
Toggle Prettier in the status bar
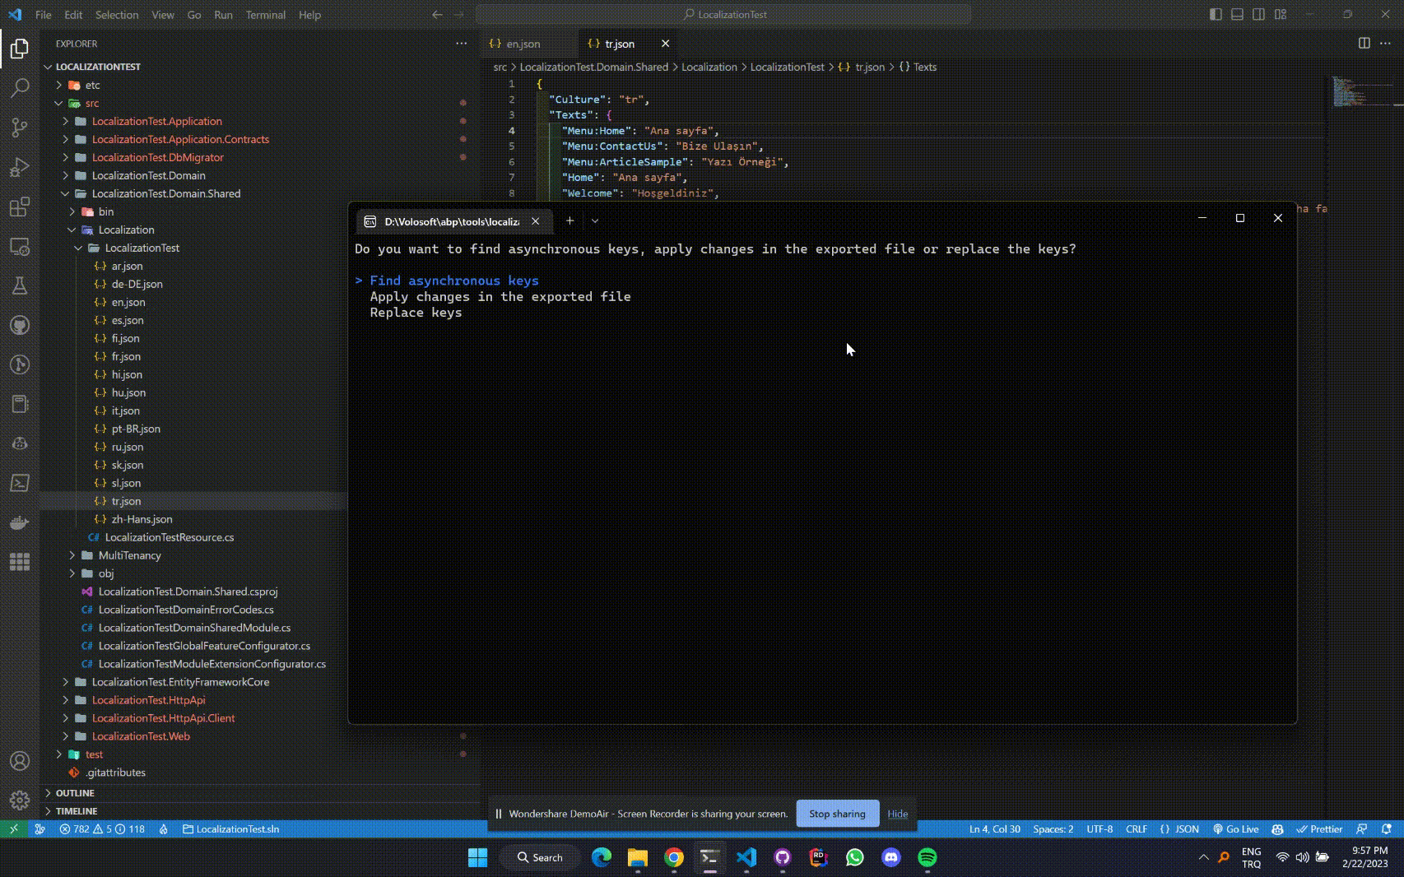(x=1319, y=829)
